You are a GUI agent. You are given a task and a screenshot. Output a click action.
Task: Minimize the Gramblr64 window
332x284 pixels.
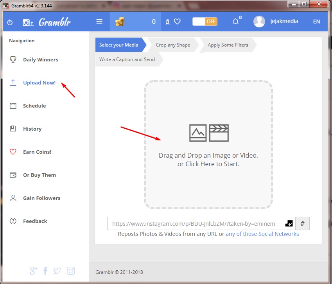(x=293, y=4)
